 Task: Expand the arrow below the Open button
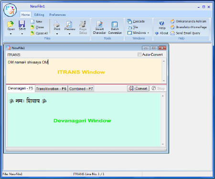(x=11, y=34)
